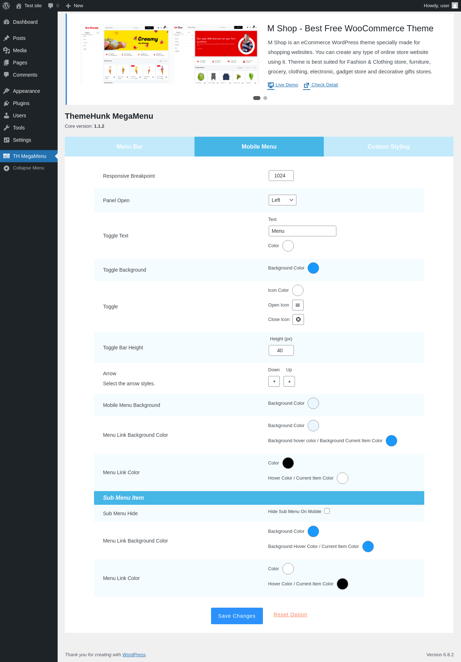Click the Plugins plug icon
This screenshot has width=461, height=662.
(6, 103)
